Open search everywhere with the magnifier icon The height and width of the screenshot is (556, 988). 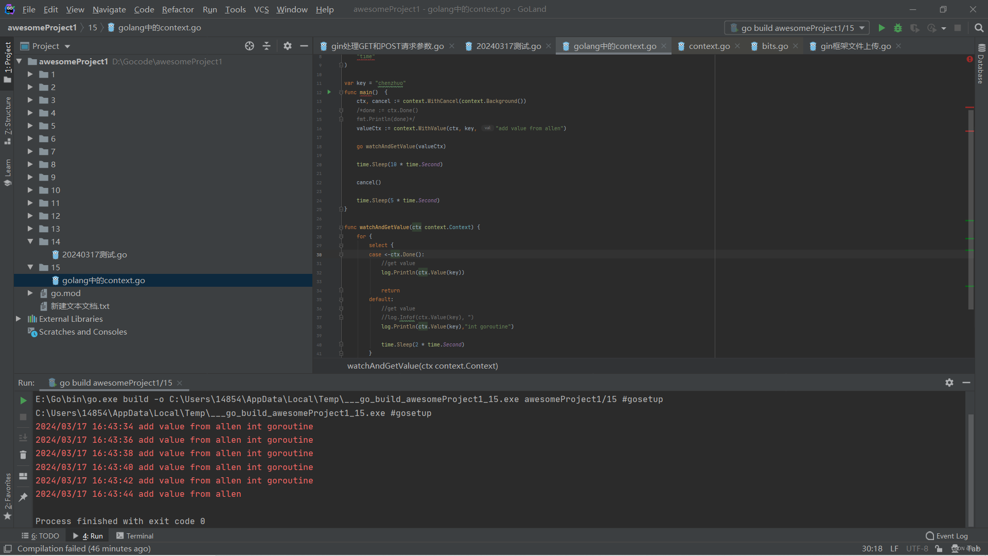[979, 28]
